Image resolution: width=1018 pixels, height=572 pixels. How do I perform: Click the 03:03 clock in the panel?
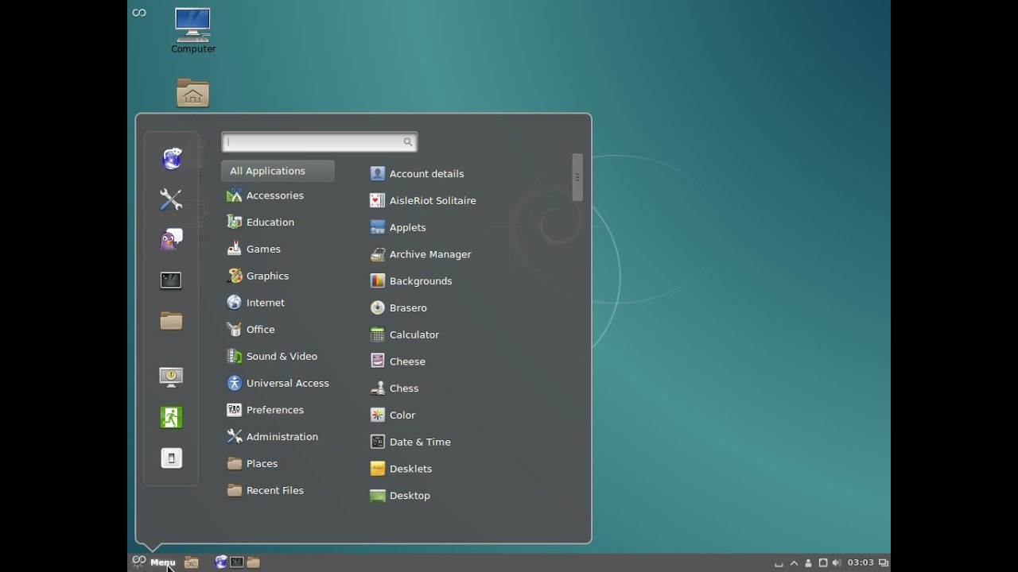[x=861, y=562]
